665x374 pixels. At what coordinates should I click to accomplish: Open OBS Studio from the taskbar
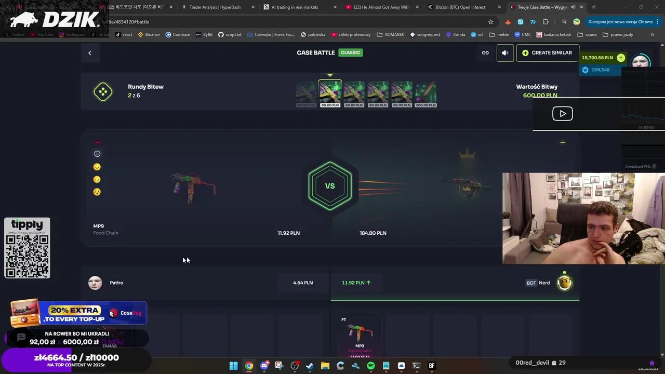pos(295,366)
